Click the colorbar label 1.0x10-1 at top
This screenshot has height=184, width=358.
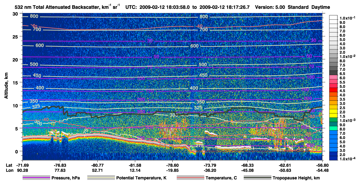[347, 18]
